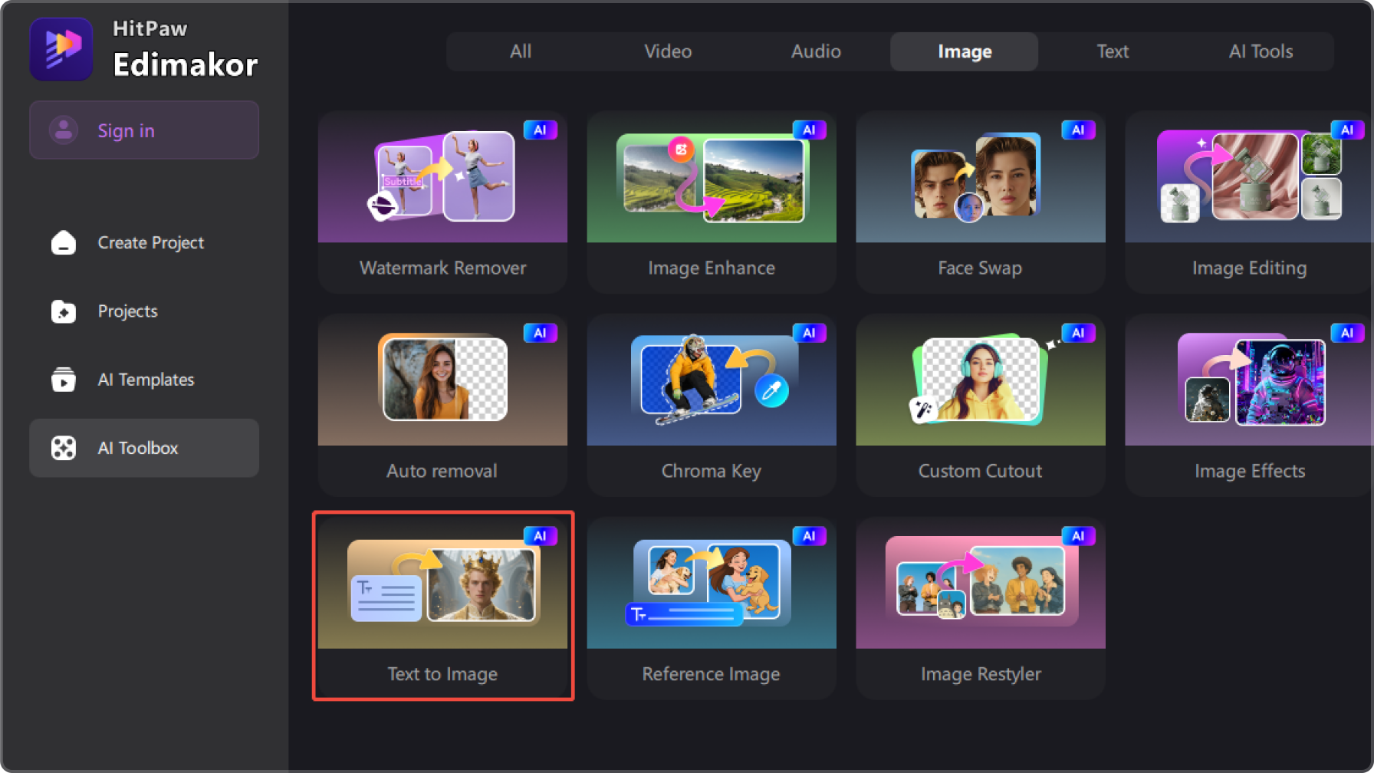This screenshot has width=1374, height=773.
Task: Select the Image tab
Action: pos(965,51)
